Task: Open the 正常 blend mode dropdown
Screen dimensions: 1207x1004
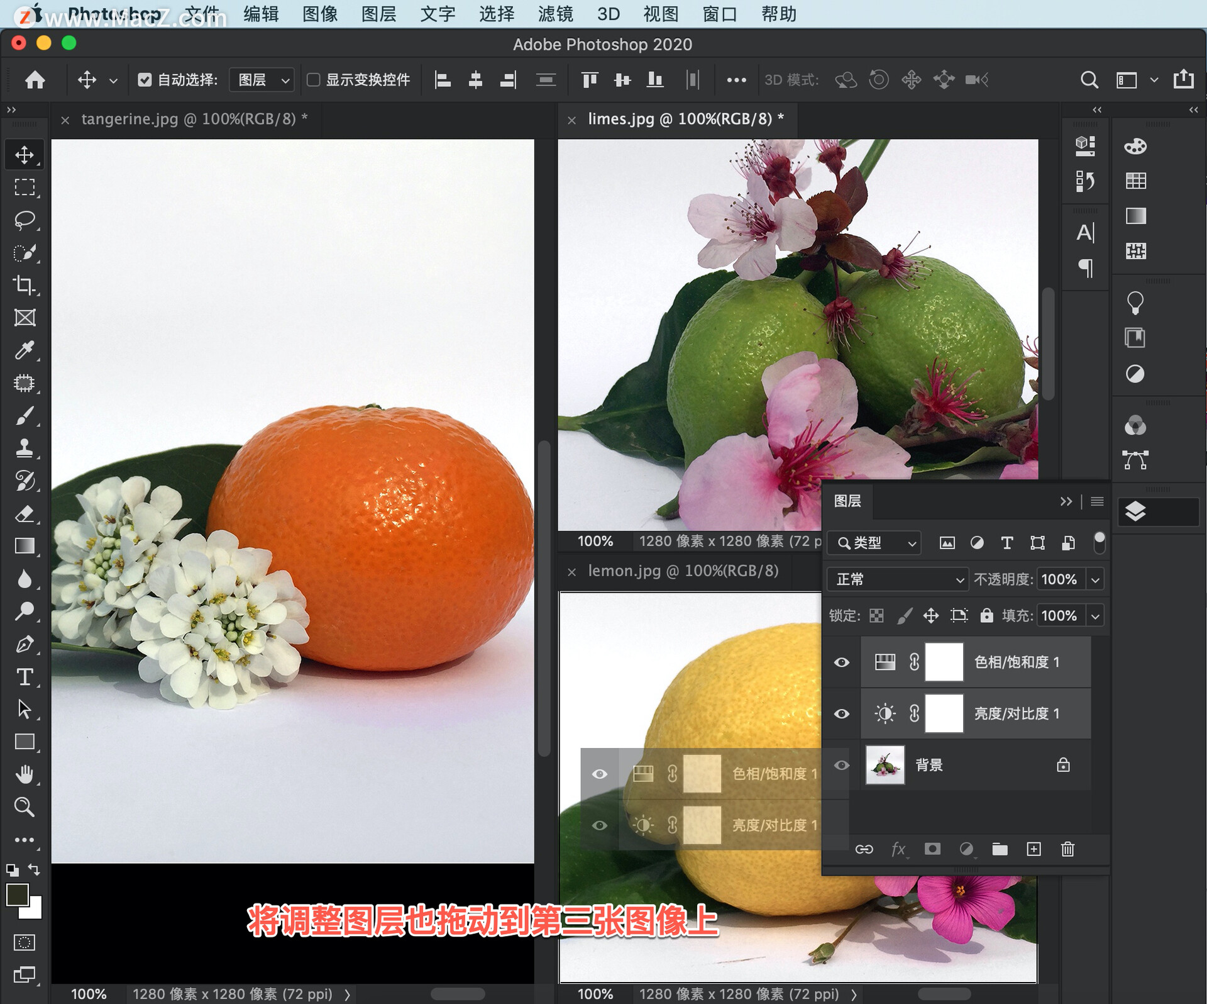Action: 897,579
